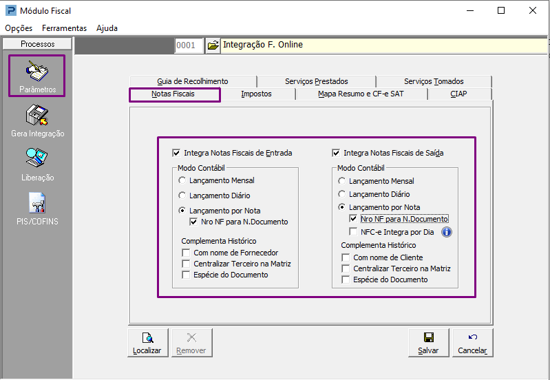Choose Lançamento Diário for saída notes

[341, 194]
